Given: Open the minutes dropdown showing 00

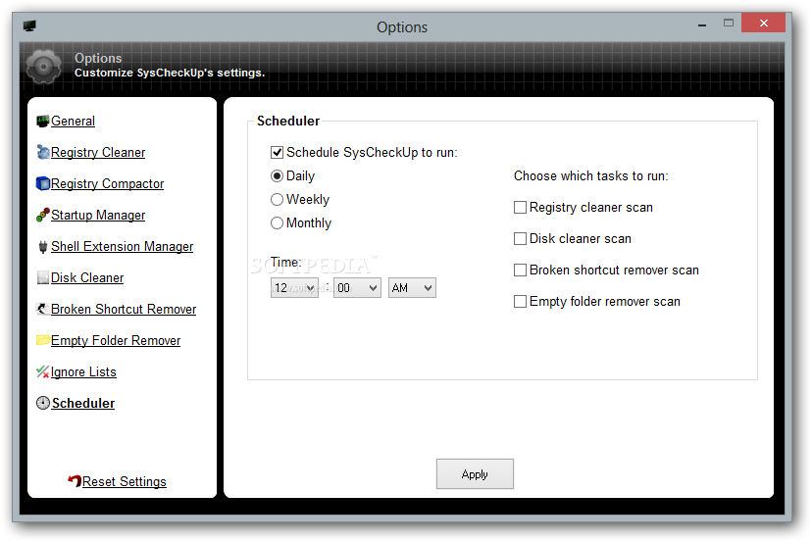Looking at the screenshot, I should pyautogui.click(x=357, y=288).
